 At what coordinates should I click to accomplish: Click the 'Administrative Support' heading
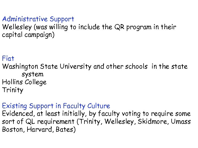(38, 19)
